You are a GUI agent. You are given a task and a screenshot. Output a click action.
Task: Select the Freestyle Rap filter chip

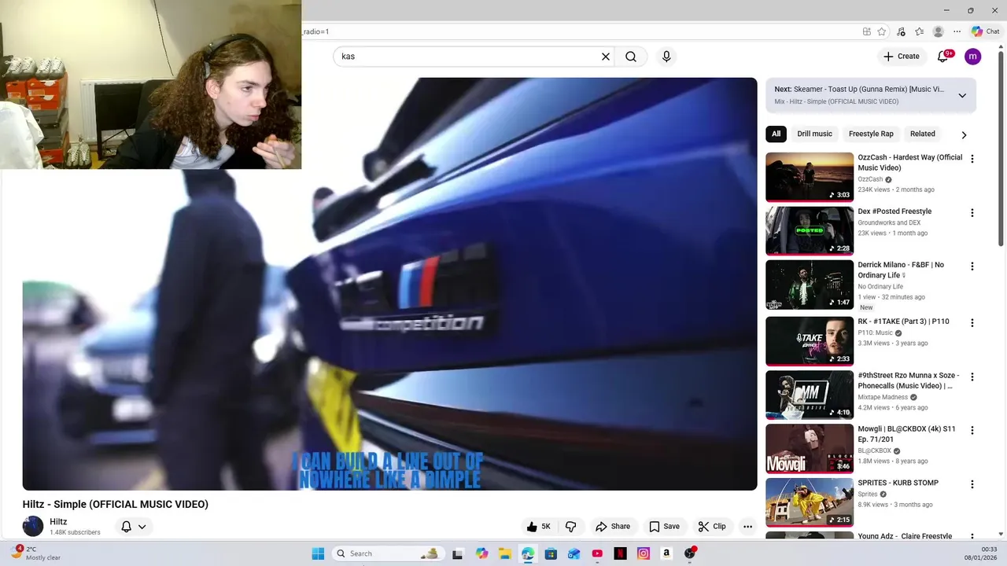click(x=871, y=134)
